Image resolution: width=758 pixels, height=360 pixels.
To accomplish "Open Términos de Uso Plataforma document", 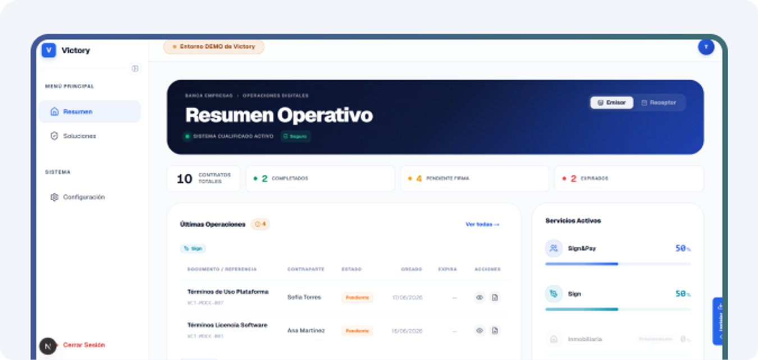I will tap(228, 292).
